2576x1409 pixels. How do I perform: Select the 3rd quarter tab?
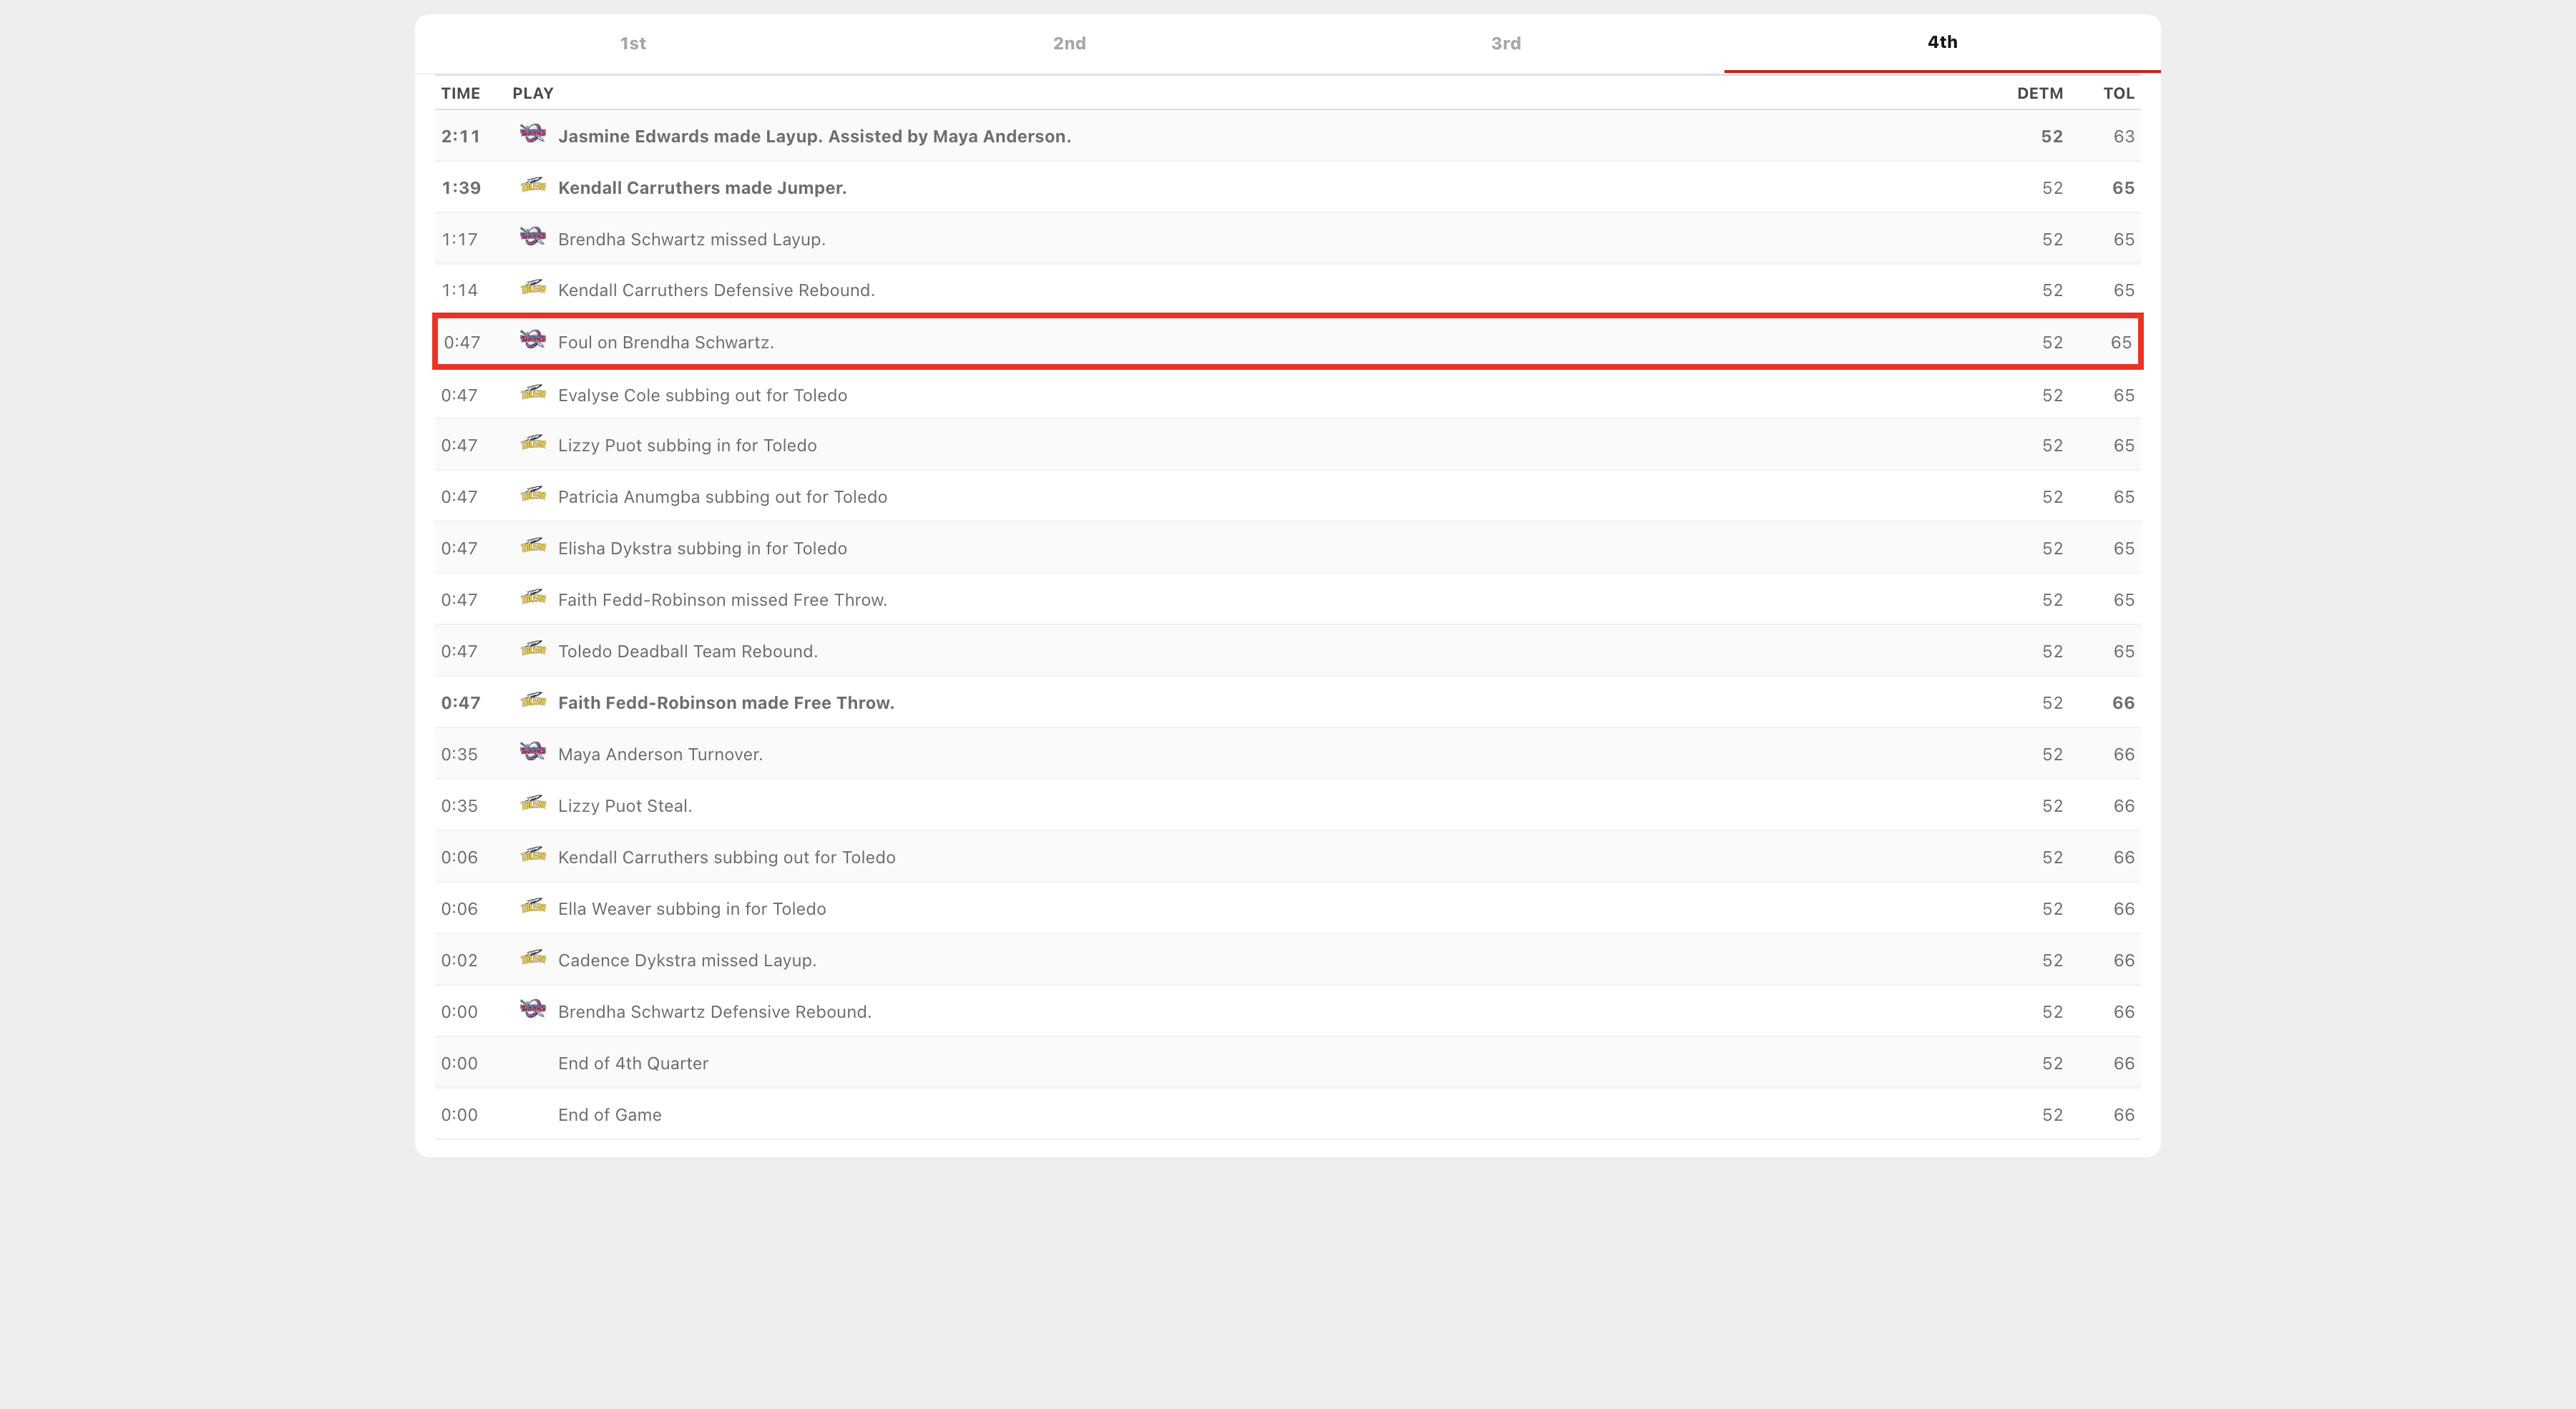[1505, 43]
